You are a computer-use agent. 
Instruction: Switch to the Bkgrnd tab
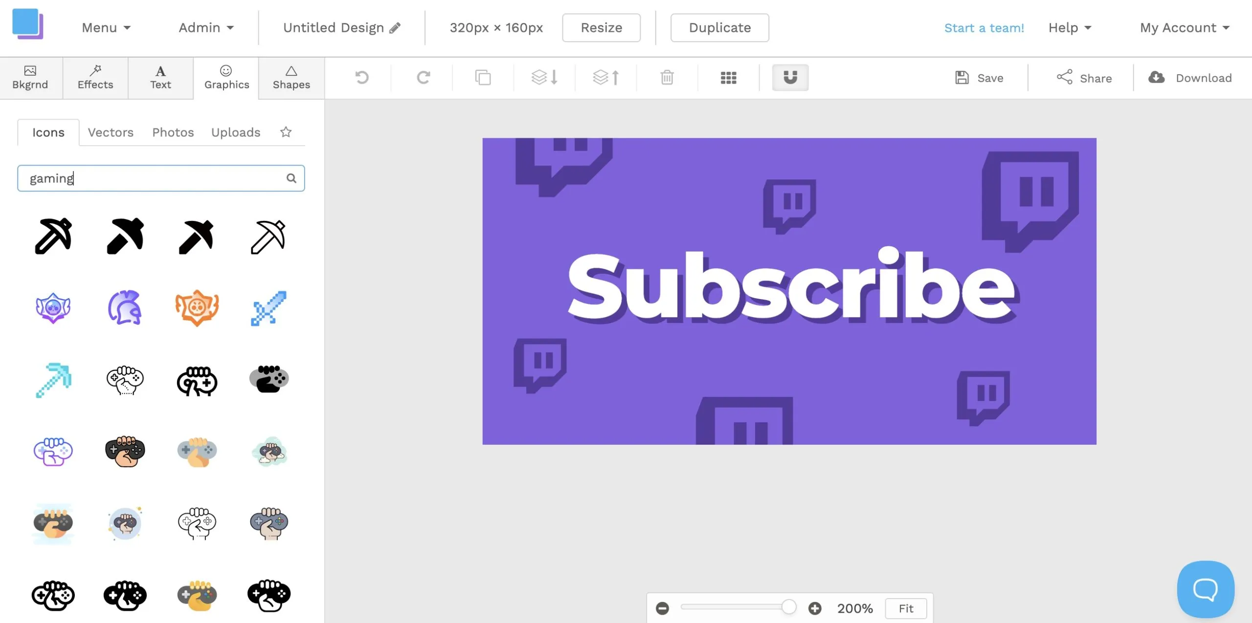click(x=30, y=78)
